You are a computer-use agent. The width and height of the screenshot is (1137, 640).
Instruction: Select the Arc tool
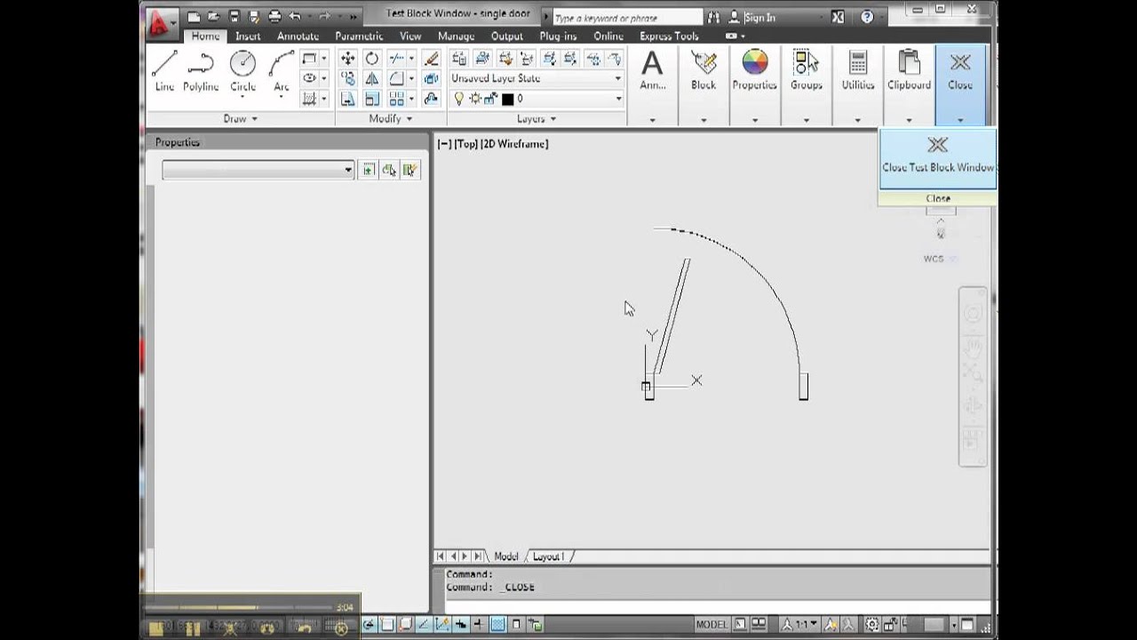click(x=282, y=71)
